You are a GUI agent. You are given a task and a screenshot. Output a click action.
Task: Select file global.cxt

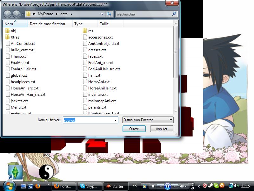coord(16,75)
